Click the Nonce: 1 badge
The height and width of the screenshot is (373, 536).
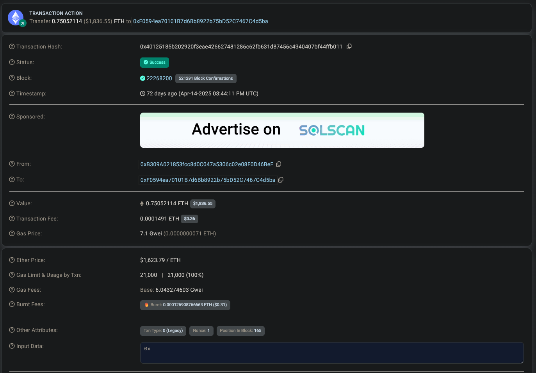coord(201,331)
